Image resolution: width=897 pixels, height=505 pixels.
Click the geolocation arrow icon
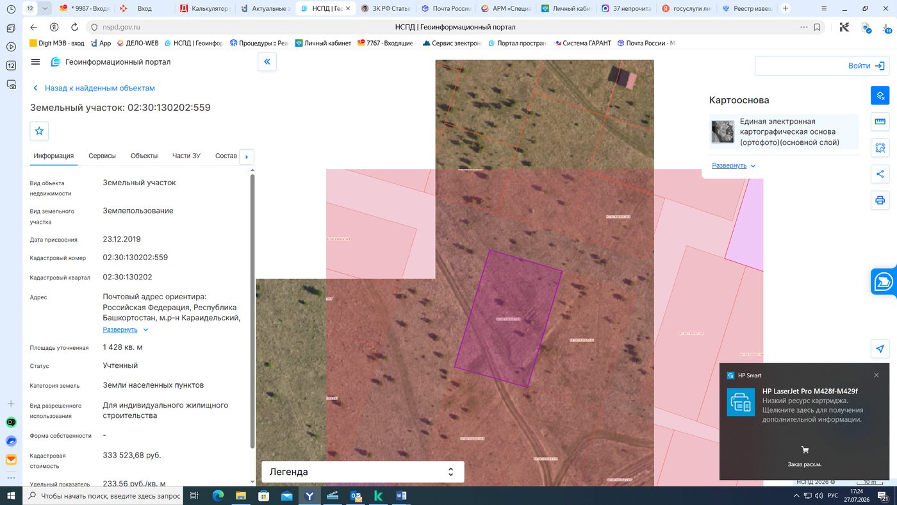880,349
